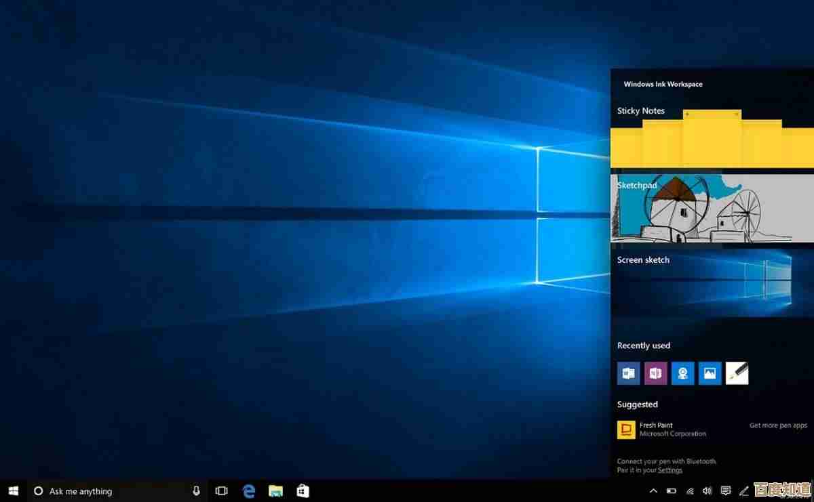Image resolution: width=814 pixels, height=502 pixels.
Task: Launch the Store from the taskbar
Action: pos(303,491)
